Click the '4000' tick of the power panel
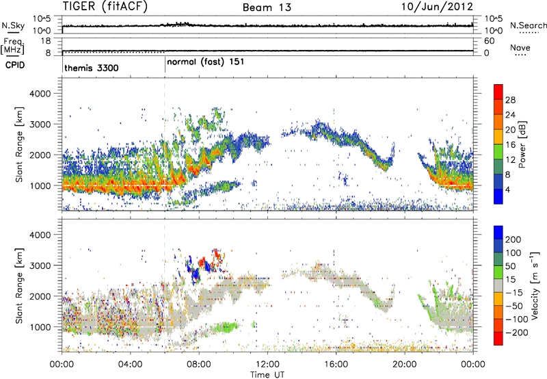Viewport: 547px width, 379px height. pyautogui.click(x=40, y=94)
